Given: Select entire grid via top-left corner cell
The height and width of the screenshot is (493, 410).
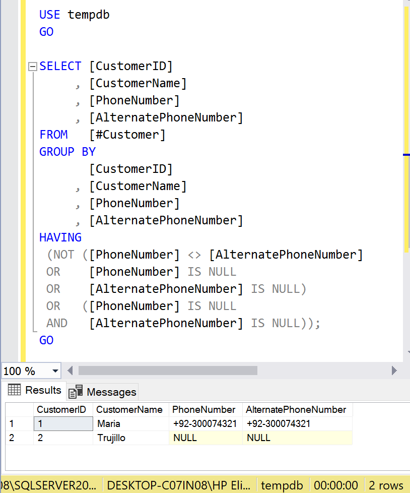Looking at the screenshot, I should pos(19,409).
